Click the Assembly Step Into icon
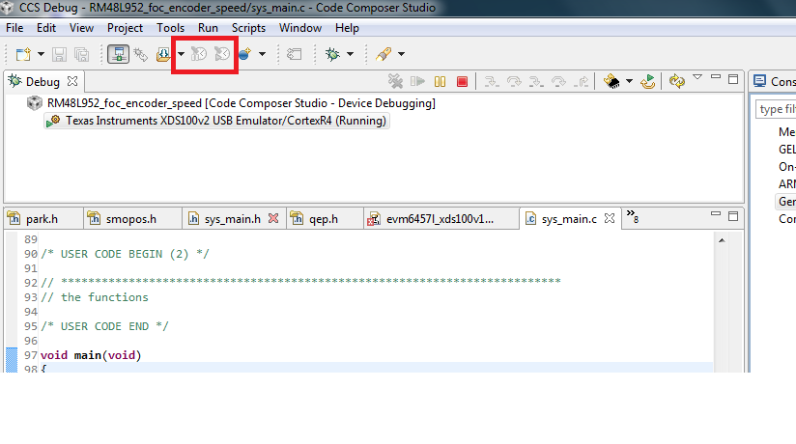The height and width of the screenshot is (444, 796). 536,81
